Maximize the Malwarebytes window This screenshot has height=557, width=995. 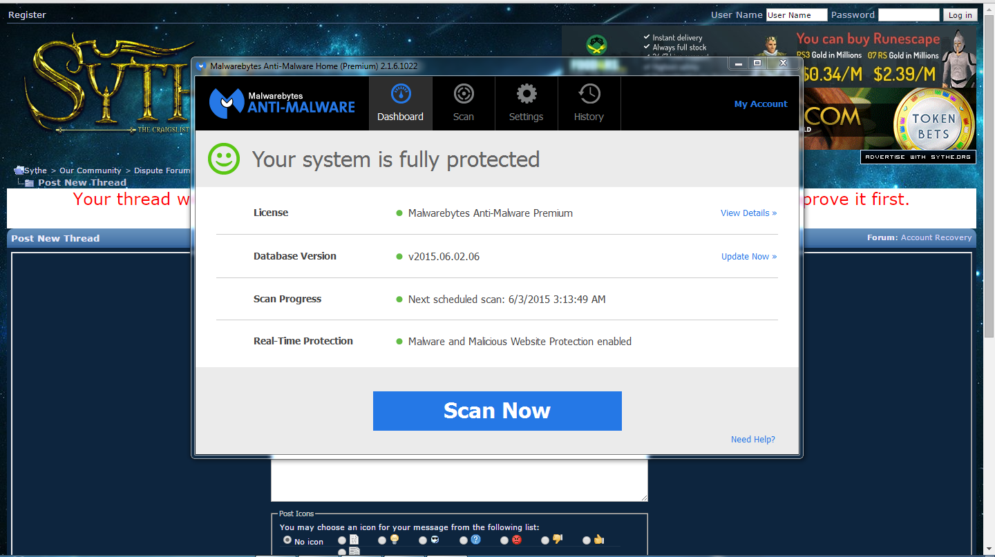[757, 63]
